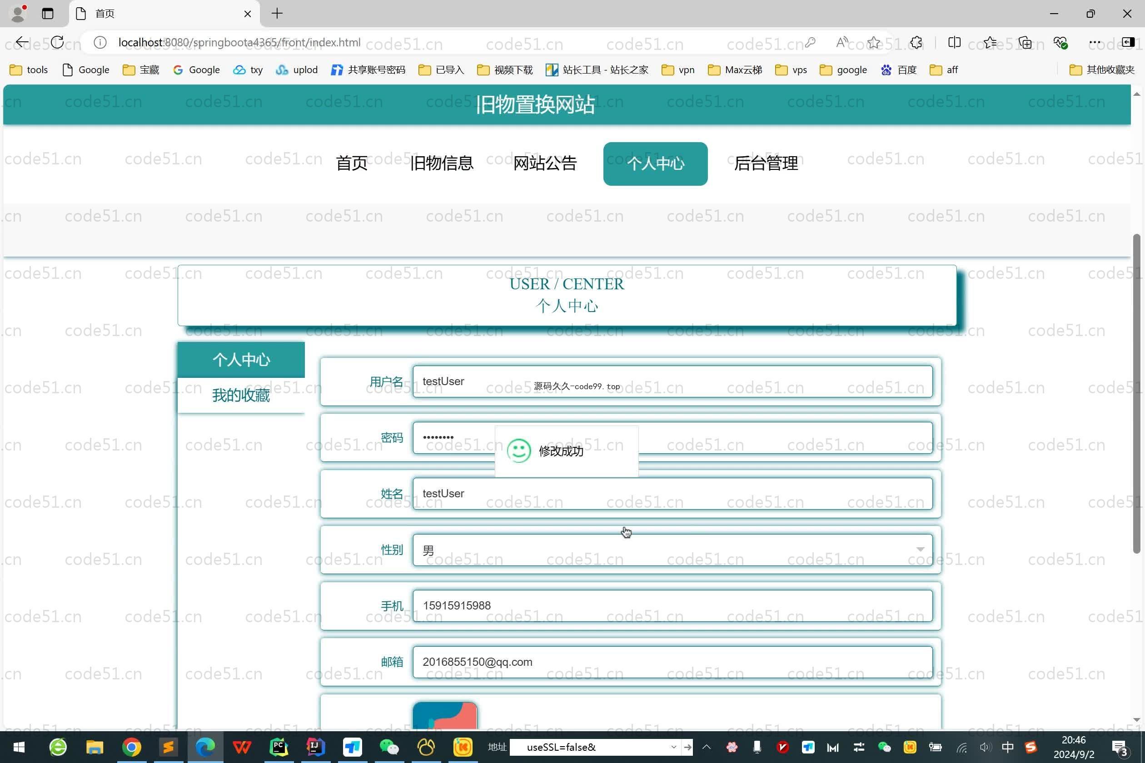
Task: Open the aff bookmark folder
Action: 943,69
